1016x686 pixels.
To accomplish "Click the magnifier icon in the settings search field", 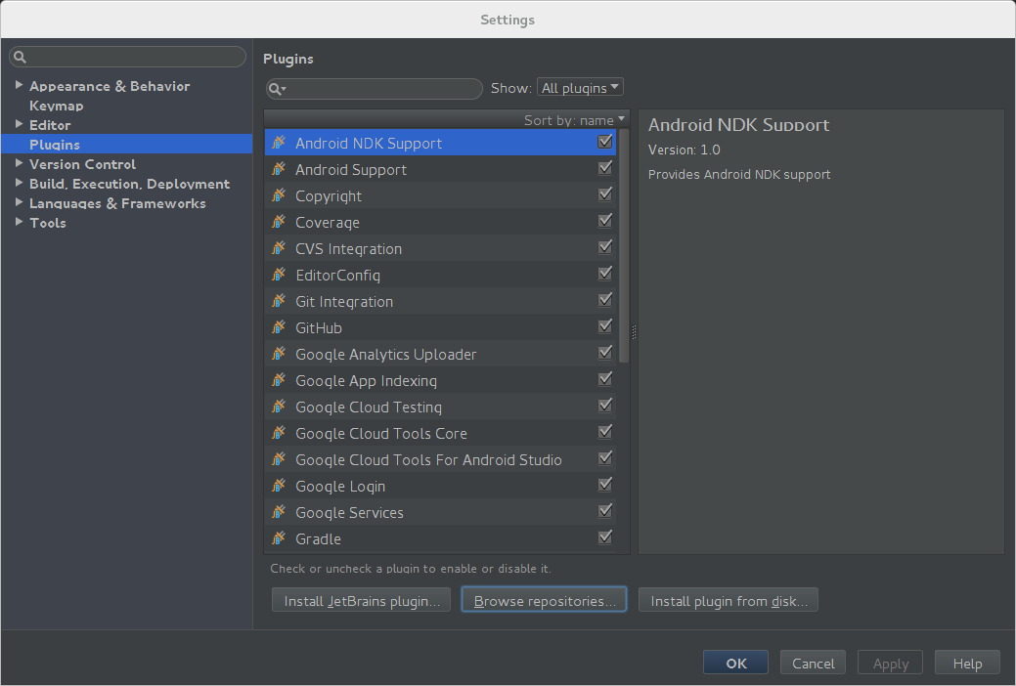I will (x=21, y=57).
